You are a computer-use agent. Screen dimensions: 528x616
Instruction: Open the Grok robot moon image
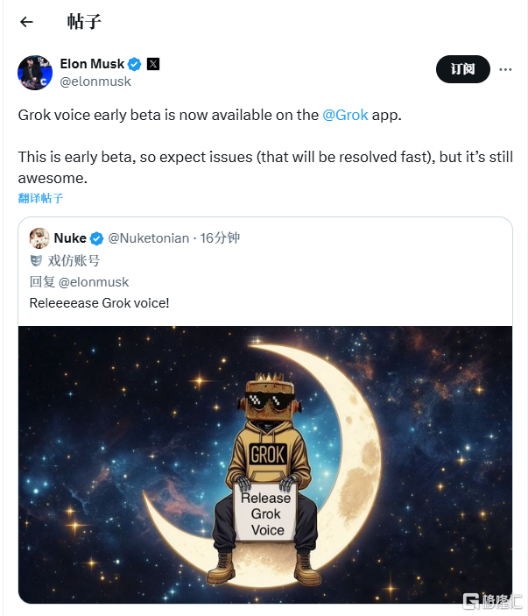click(x=265, y=464)
